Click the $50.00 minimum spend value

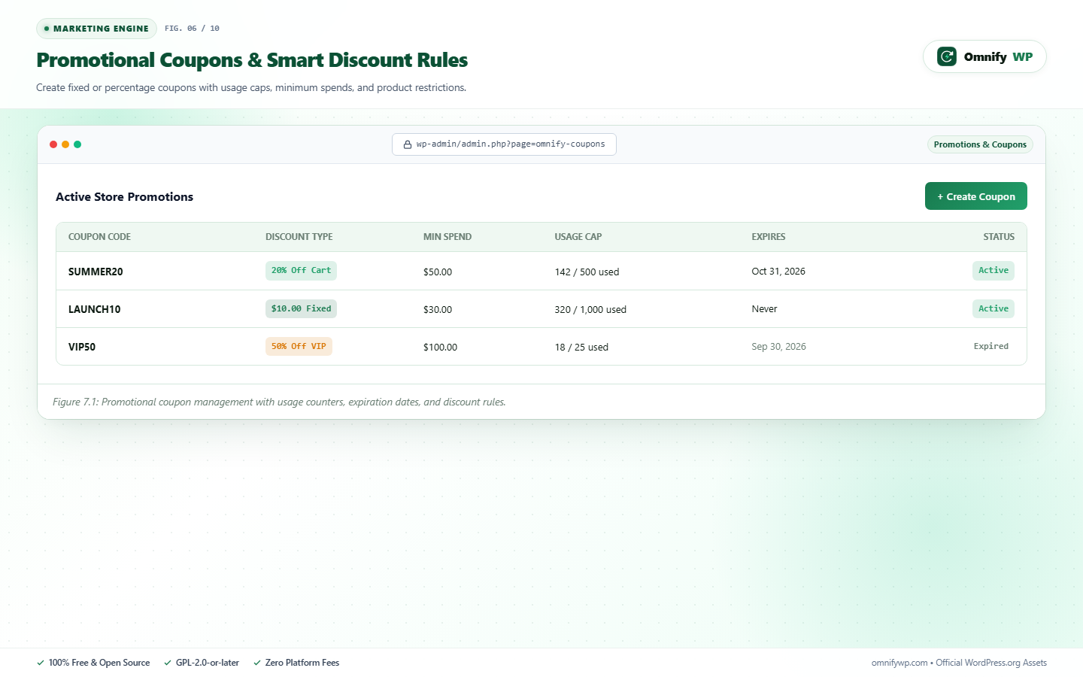pos(438,272)
